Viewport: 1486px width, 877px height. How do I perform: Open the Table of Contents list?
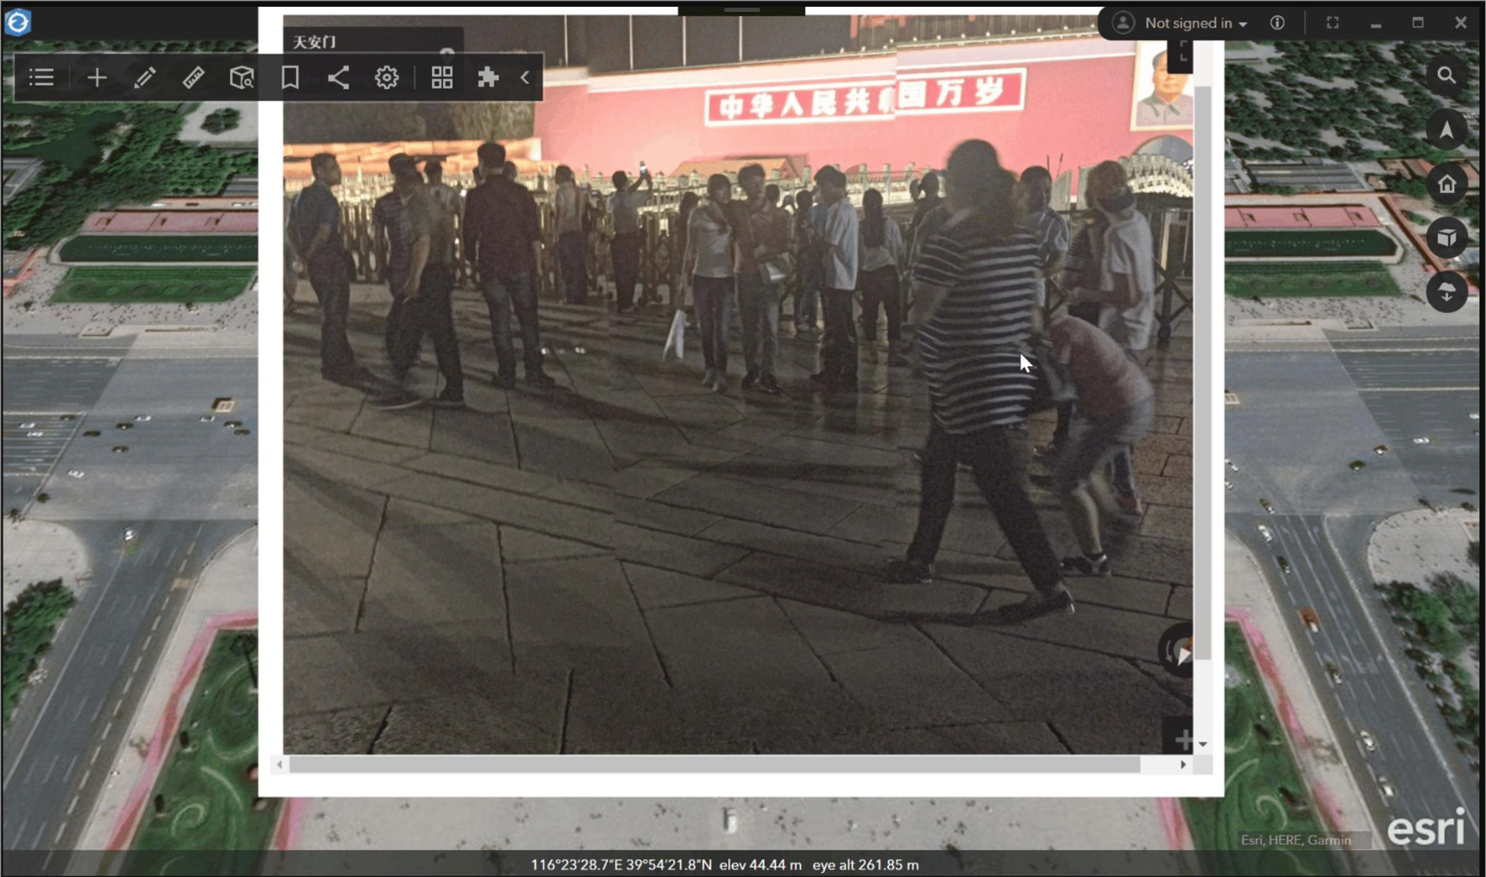(x=41, y=77)
